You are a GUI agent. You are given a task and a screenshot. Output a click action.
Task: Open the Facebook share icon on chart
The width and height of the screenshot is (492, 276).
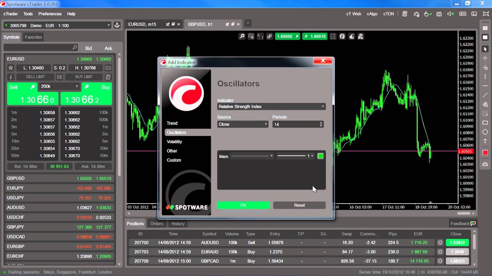(x=342, y=36)
